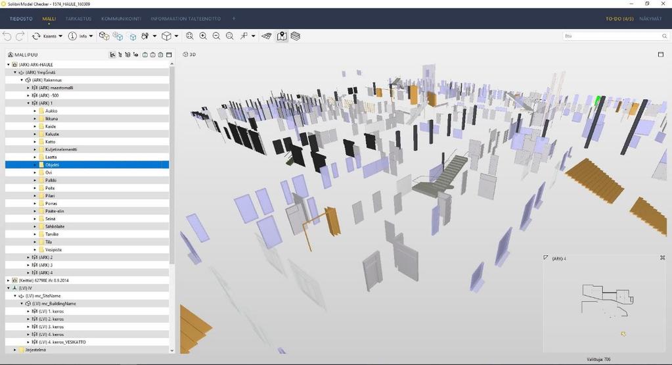This screenshot has width=672, height=365.
Task: Expand the (ARK) maastomalli node
Action: tap(28, 88)
